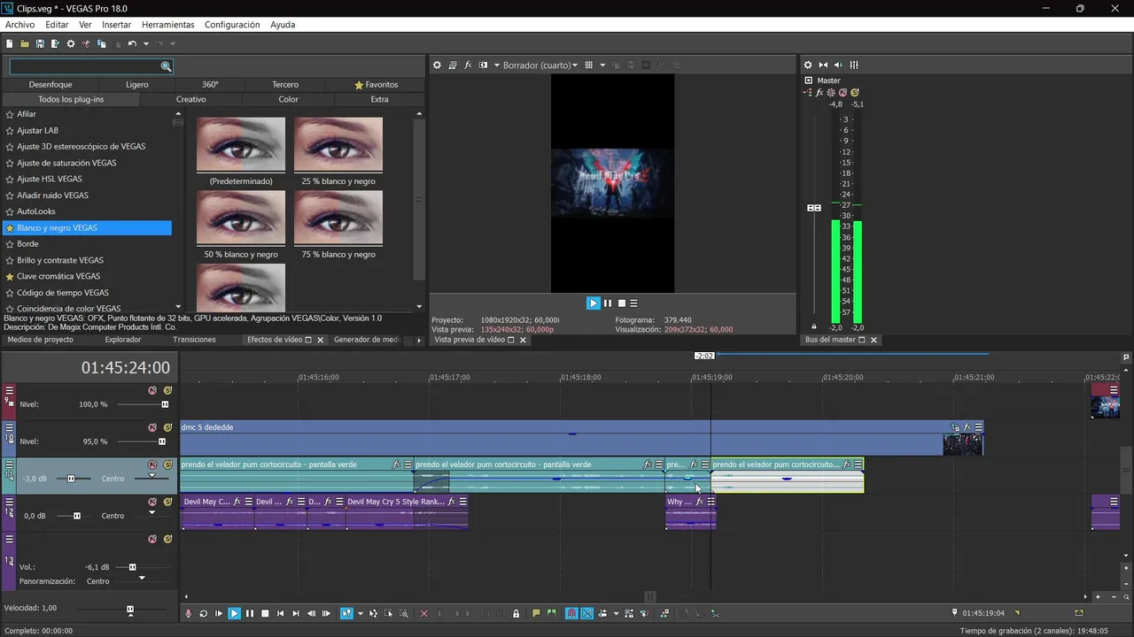This screenshot has width=1134, height=637.
Task: Click dim output icon in Master bus
Action: [x=838, y=65]
